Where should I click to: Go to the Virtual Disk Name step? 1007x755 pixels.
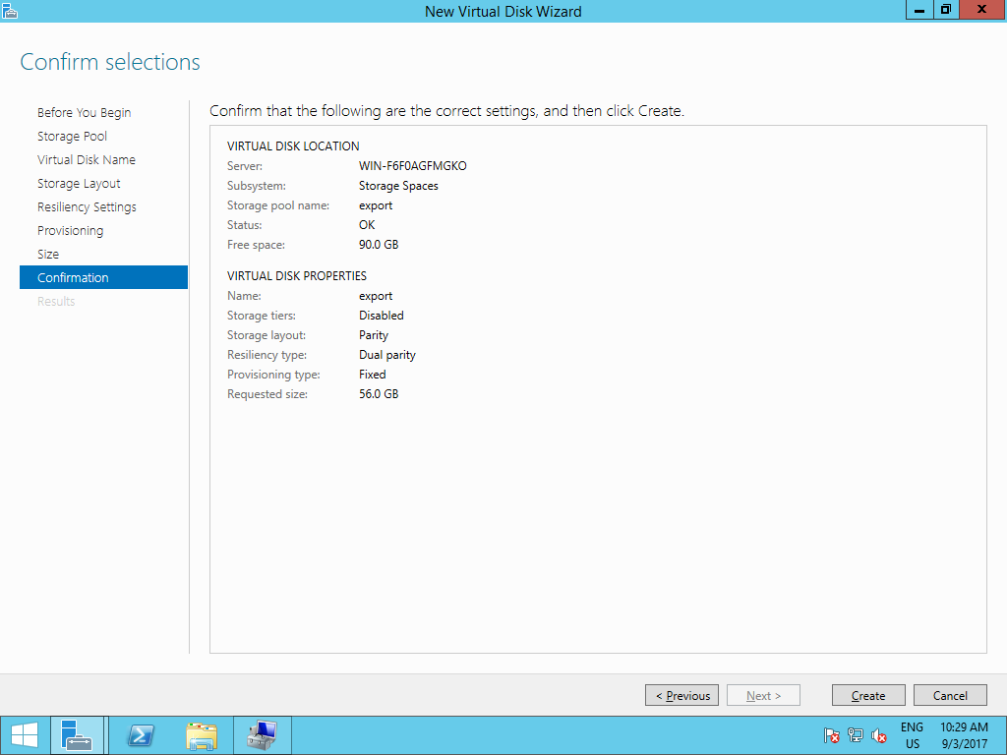tap(87, 159)
